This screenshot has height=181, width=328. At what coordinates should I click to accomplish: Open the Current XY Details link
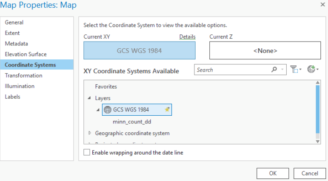(x=187, y=37)
